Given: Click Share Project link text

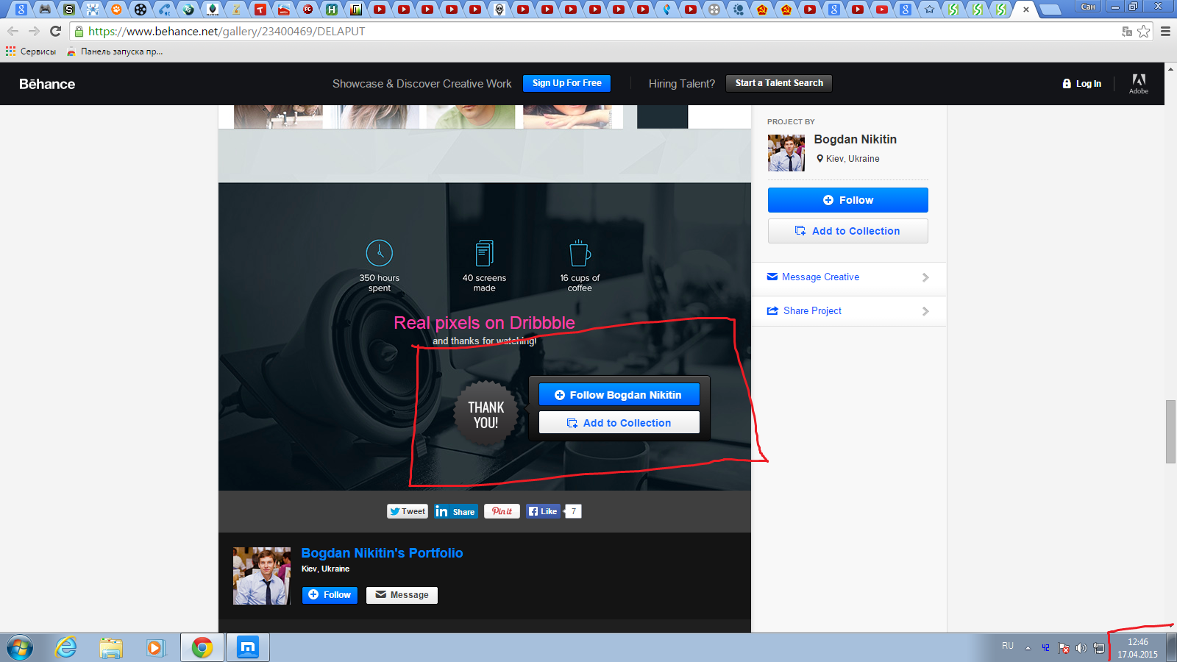Looking at the screenshot, I should 812,311.
